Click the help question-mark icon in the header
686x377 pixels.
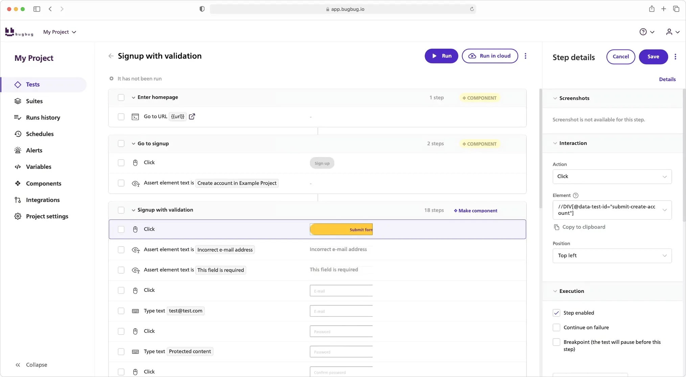pyautogui.click(x=642, y=32)
